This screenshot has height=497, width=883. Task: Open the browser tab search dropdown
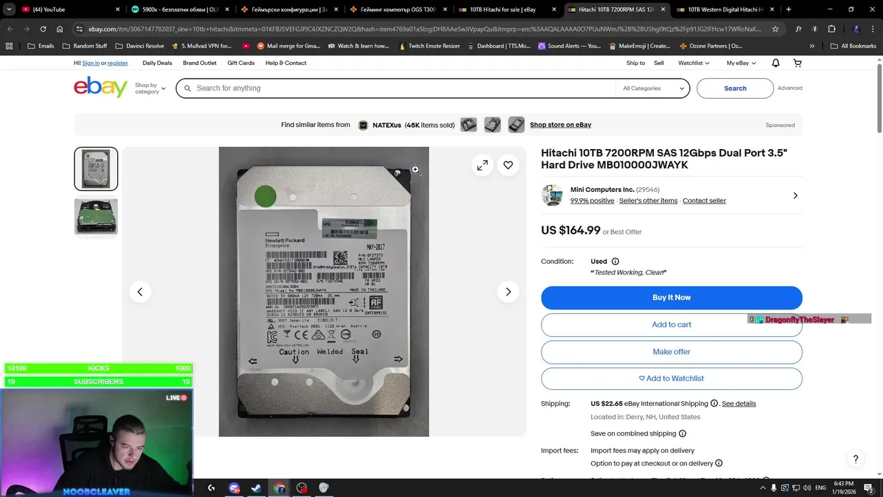[9, 10]
